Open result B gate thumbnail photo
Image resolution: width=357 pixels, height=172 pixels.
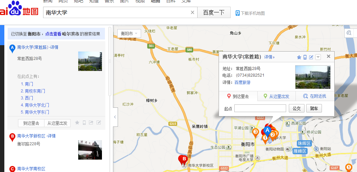click(90, 150)
